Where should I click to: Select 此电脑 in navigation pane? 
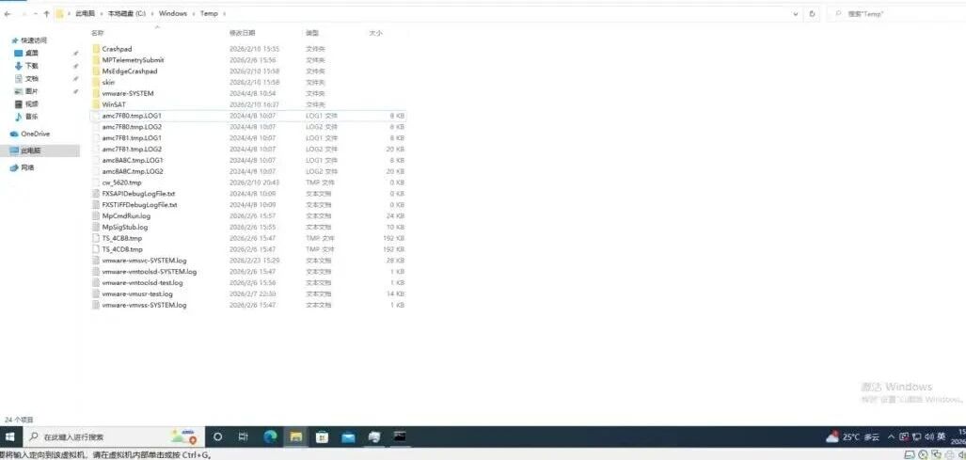pos(30,151)
